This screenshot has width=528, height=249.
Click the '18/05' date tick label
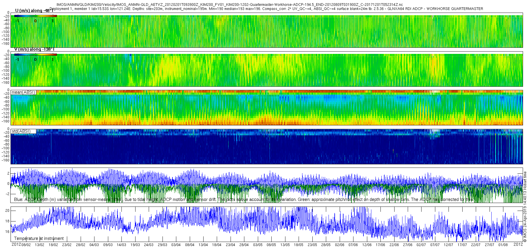point(299,245)
